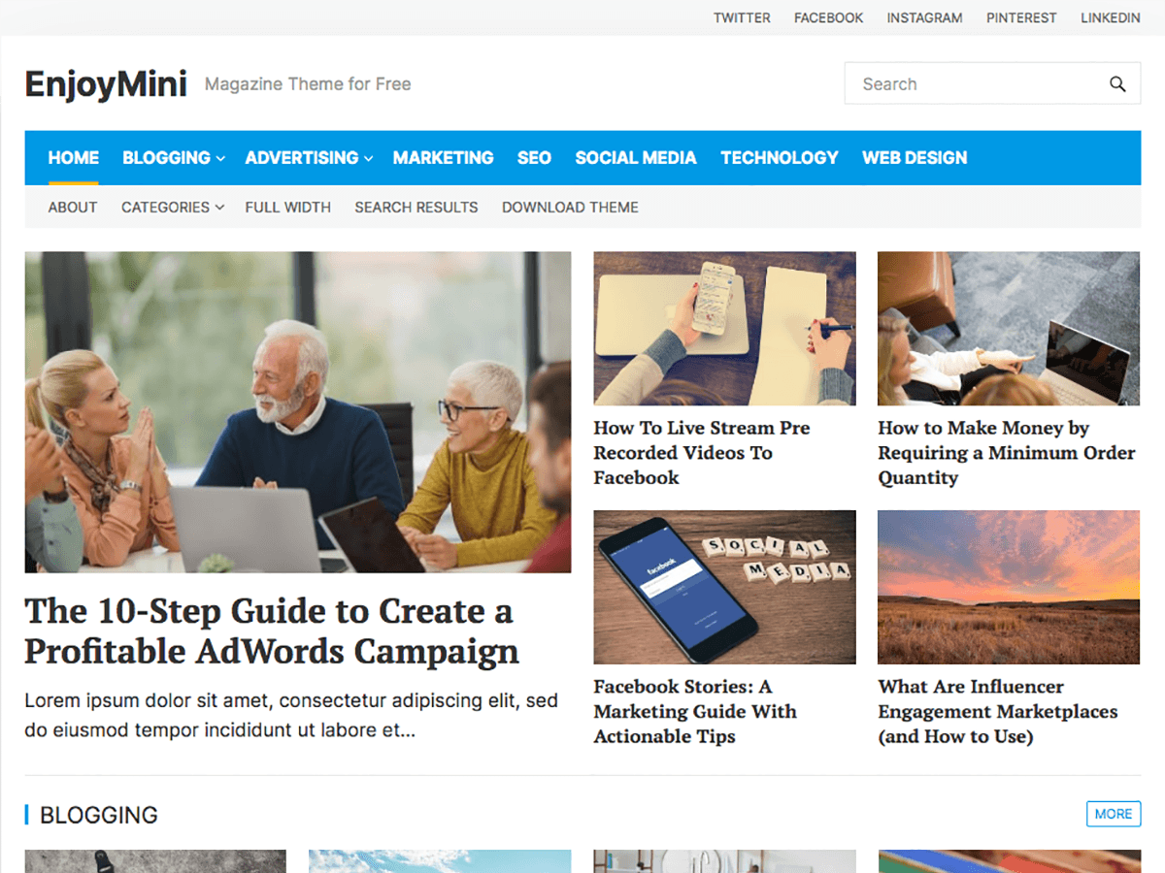Click the EnjoyMini site logo
Viewport: 1165px width, 873px height.
pyautogui.click(x=106, y=84)
